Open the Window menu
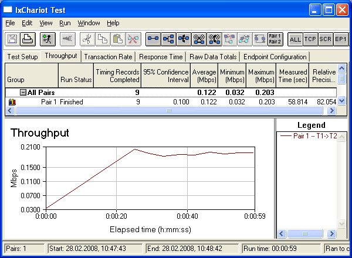352x258 pixels. (89, 23)
